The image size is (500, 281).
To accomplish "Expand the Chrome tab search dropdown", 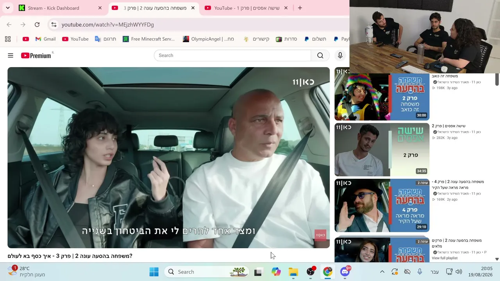I will tap(8, 8).
